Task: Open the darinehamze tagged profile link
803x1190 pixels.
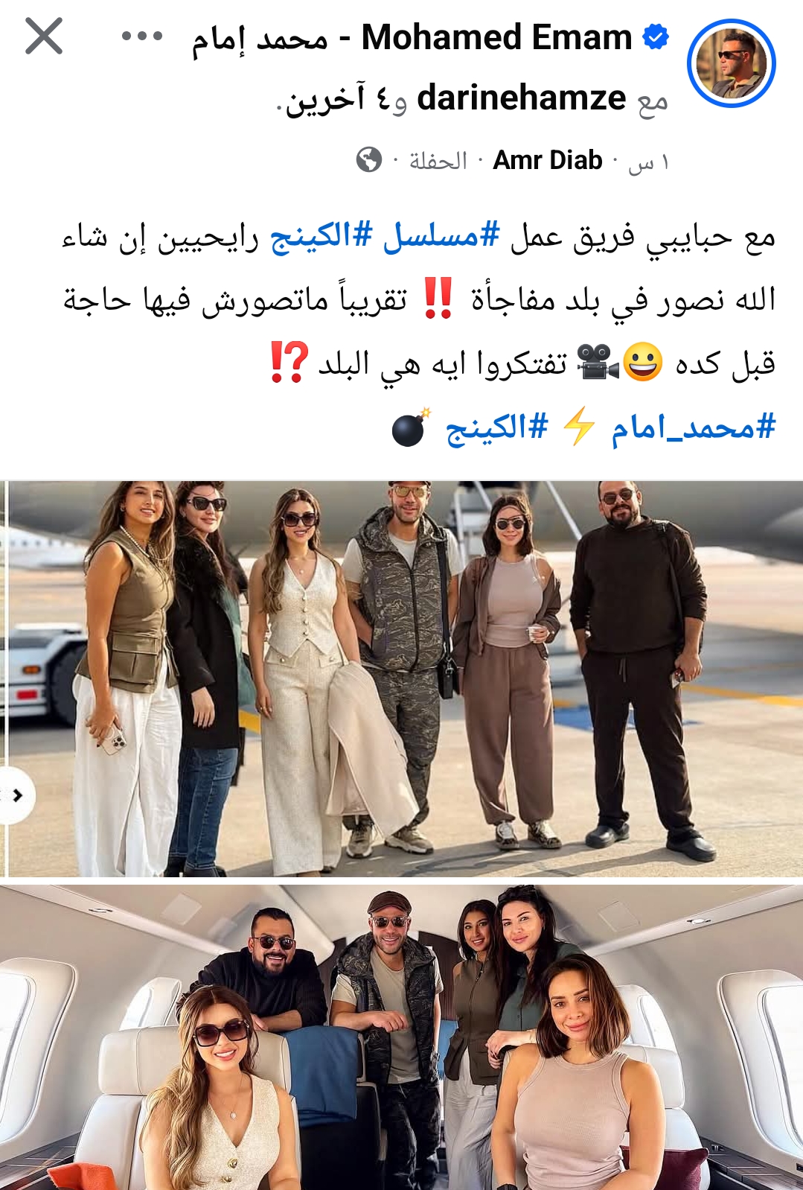Action: (x=522, y=98)
